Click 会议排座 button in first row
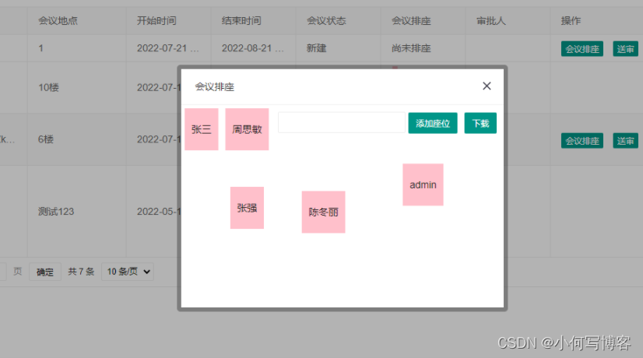Viewport: 643px width, 358px height. [582, 49]
